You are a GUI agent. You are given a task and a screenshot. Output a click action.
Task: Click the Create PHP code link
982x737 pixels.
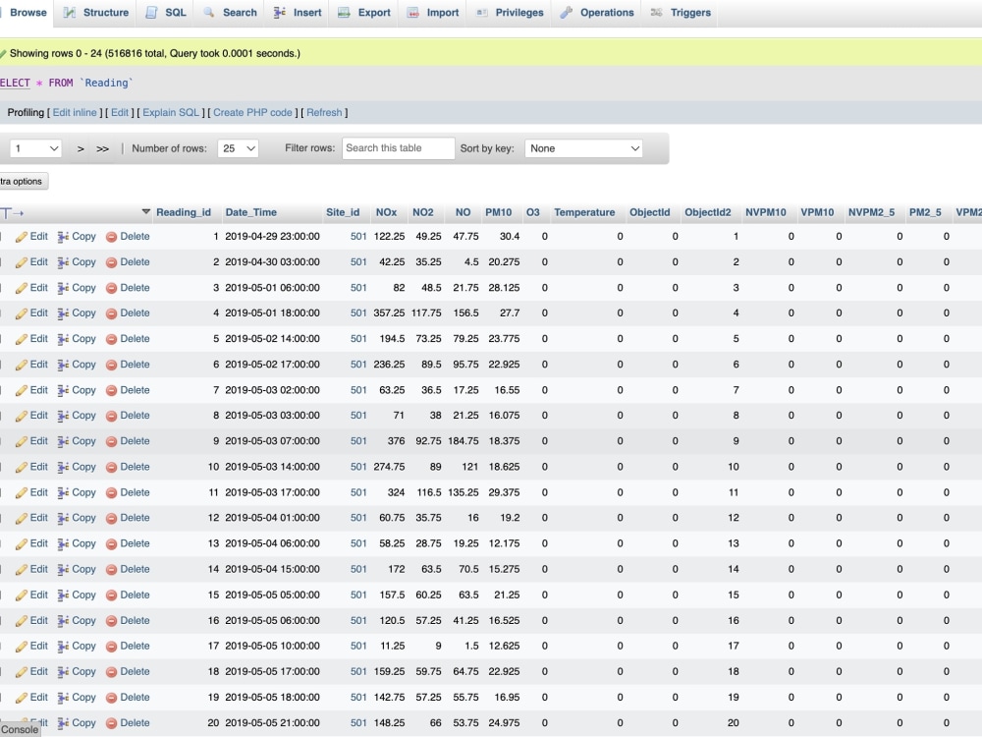252,113
